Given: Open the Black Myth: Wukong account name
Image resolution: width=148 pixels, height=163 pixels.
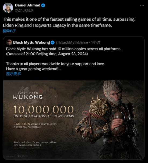Looking at the screenshot, I should [31, 42].
